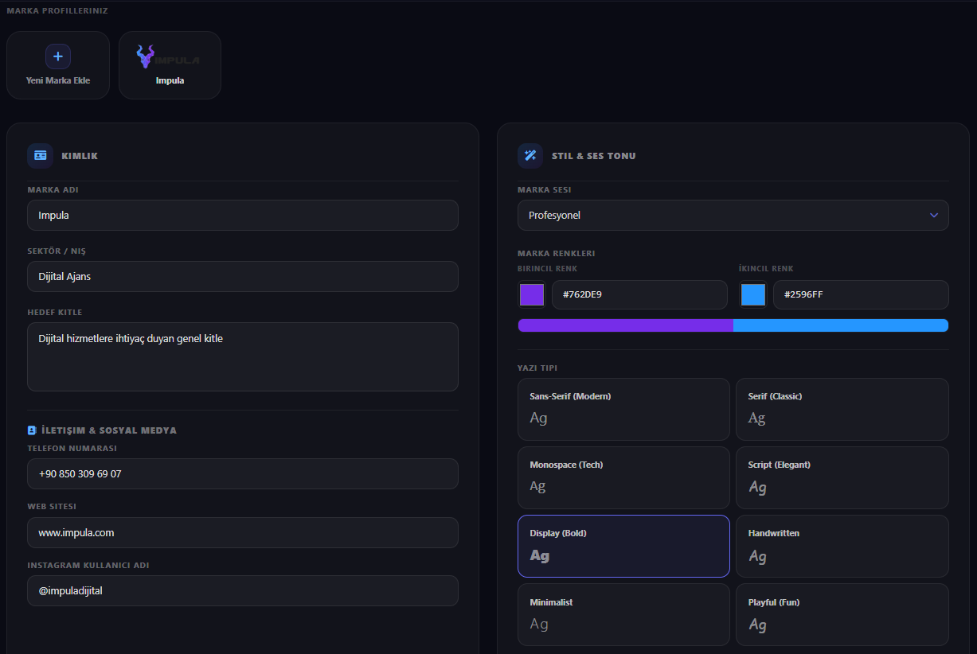The height and width of the screenshot is (654, 977).
Task: Click the Web Sitesi input field
Action: tap(243, 533)
